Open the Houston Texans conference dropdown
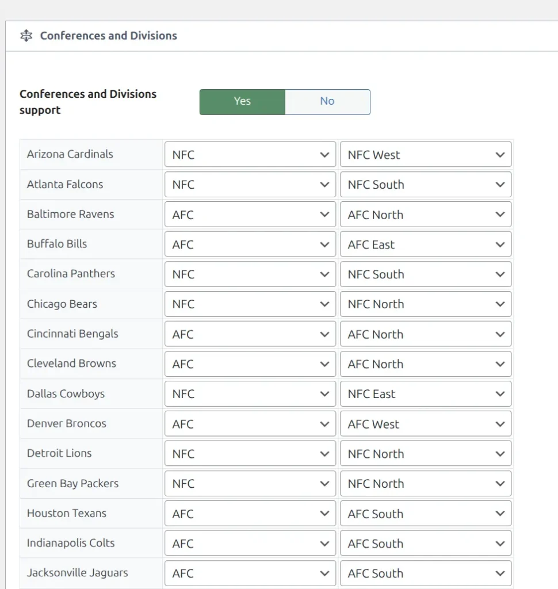The width and height of the screenshot is (558, 589). [x=250, y=514]
